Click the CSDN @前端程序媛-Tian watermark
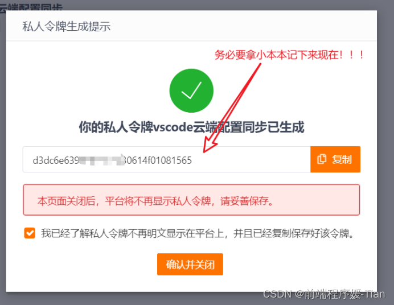394x305 pixels. tap(324, 294)
